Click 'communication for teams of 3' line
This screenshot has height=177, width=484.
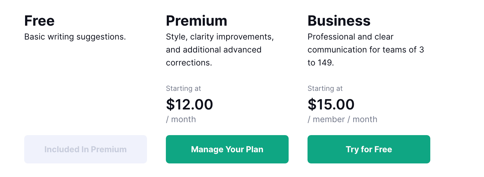coord(366,50)
